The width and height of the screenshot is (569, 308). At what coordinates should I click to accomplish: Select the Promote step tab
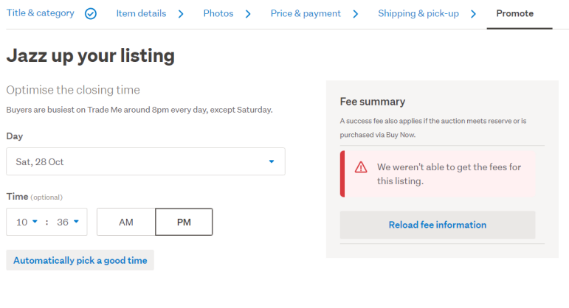click(x=514, y=13)
